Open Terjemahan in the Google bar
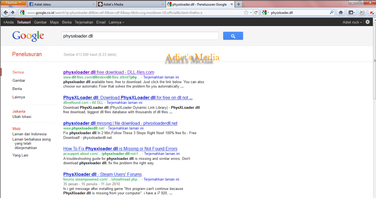Image resolution: width=376 pixels, height=198 pixels. pos(84,22)
